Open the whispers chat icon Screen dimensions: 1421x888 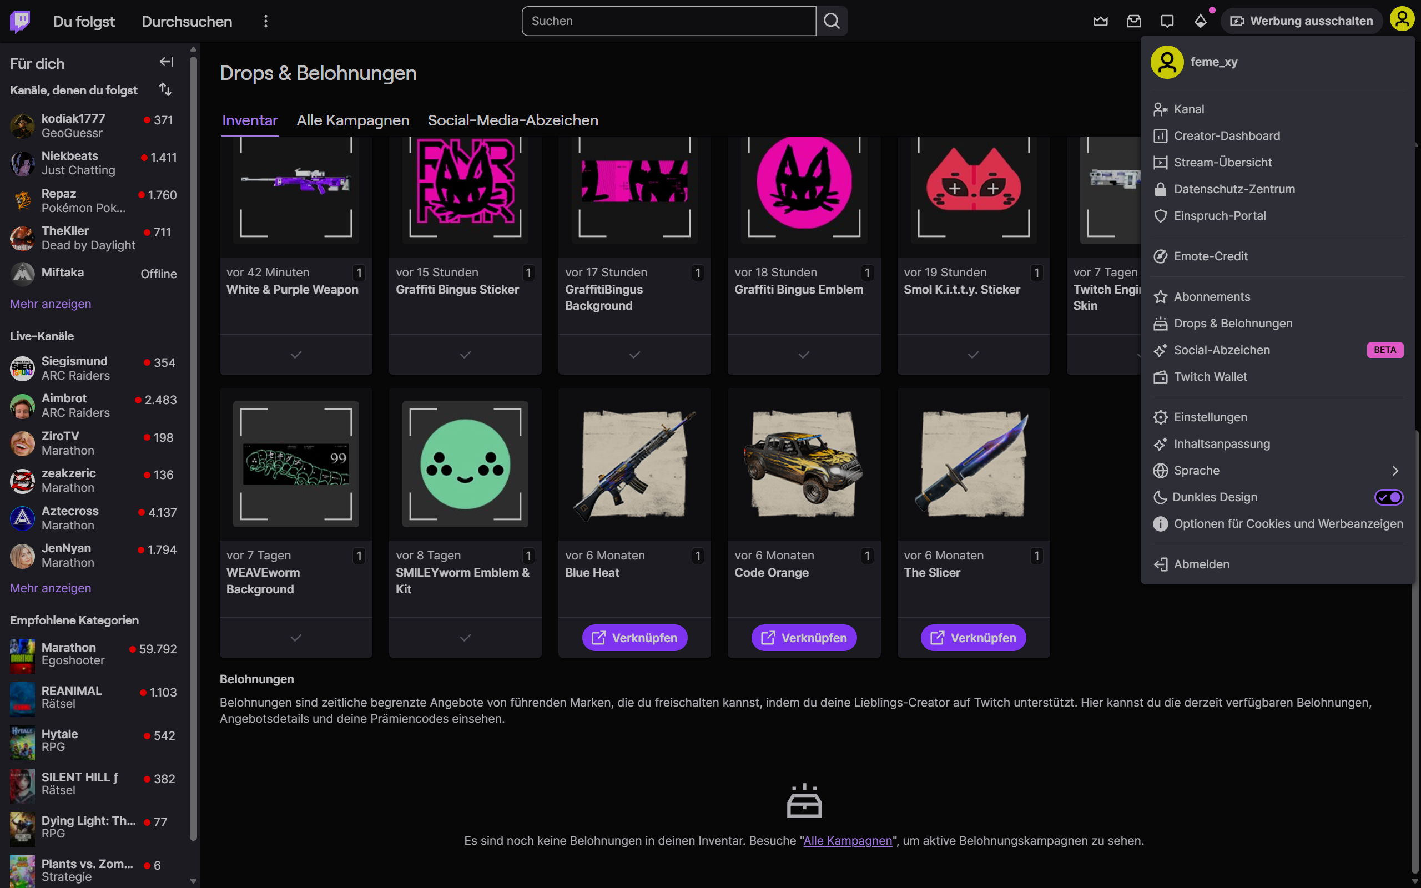tap(1167, 21)
